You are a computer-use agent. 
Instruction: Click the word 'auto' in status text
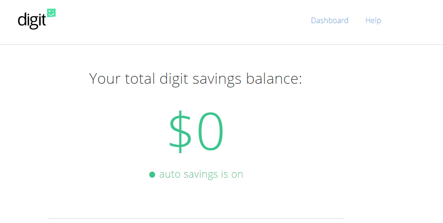(169, 174)
